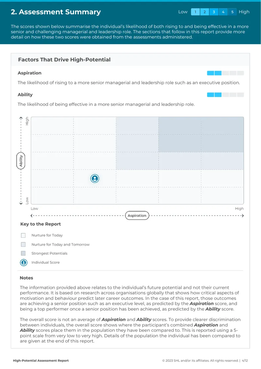Viewport: 261px width, 369px height.
Task: Click the Key to the Report heading
Action: pos(41,224)
